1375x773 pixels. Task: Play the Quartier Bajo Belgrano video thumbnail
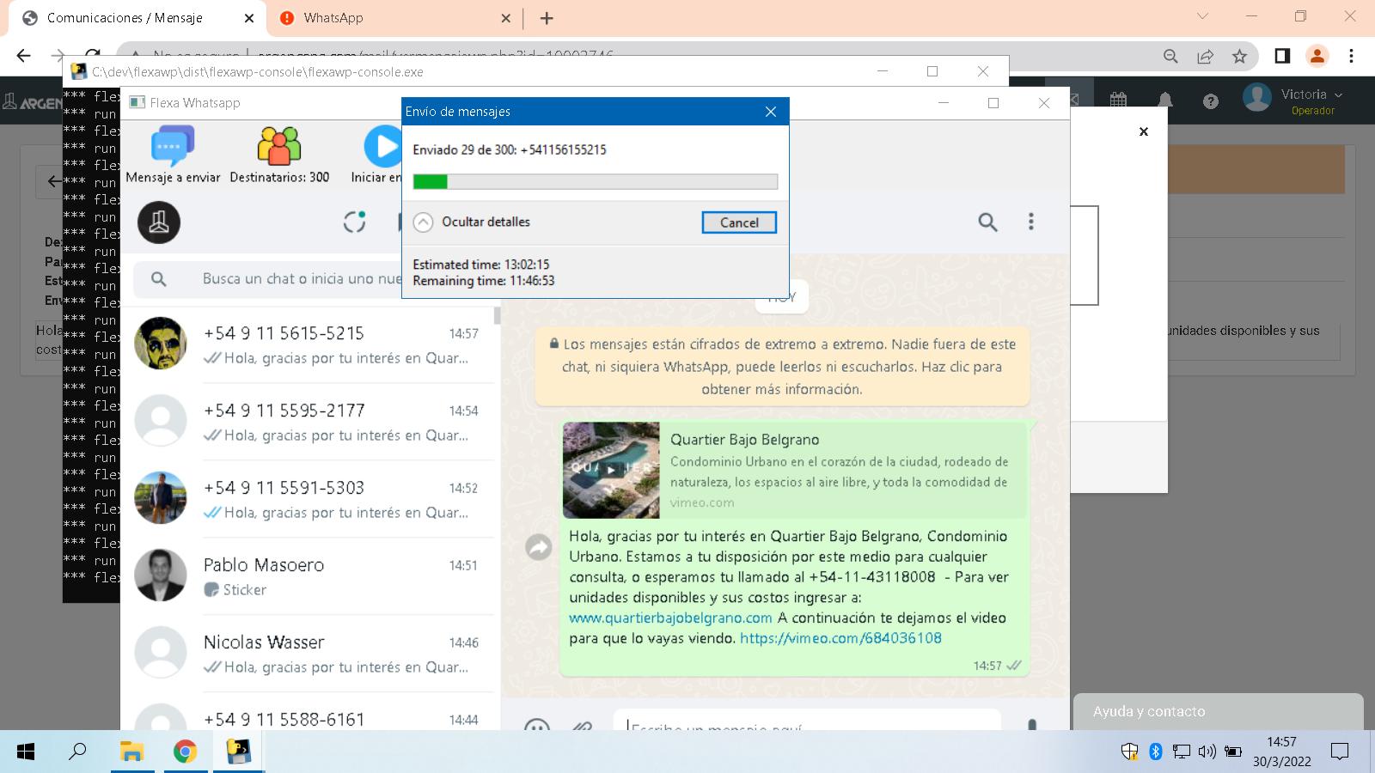pos(611,470)
